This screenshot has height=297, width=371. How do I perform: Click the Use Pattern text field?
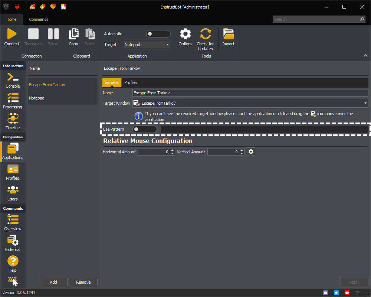tap(264, 129)
